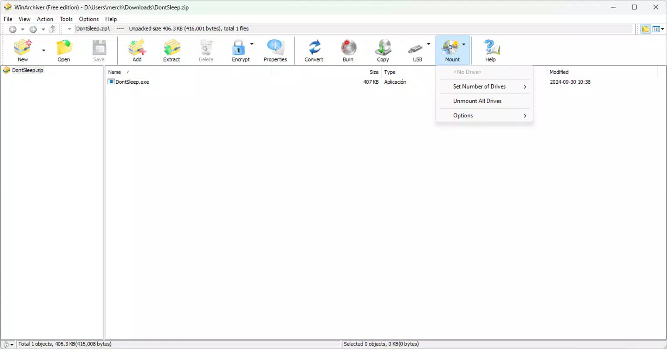Screen dimensions: 667x349
Task: Click Selected 0 objects status text
Action: click(x=381, y=344)
